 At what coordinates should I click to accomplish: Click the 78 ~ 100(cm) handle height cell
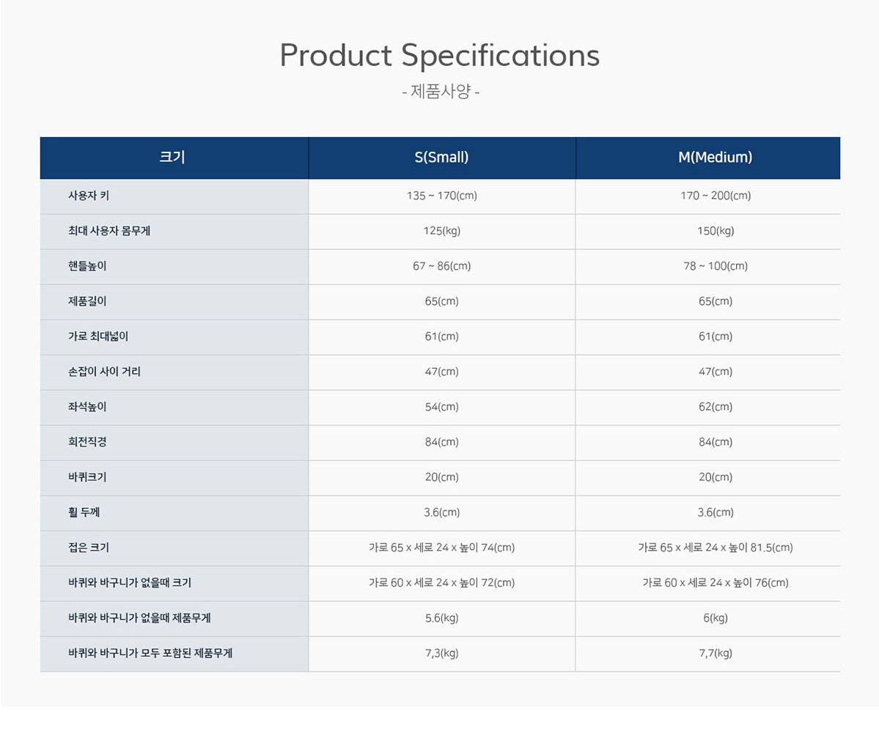coord(715,266)
